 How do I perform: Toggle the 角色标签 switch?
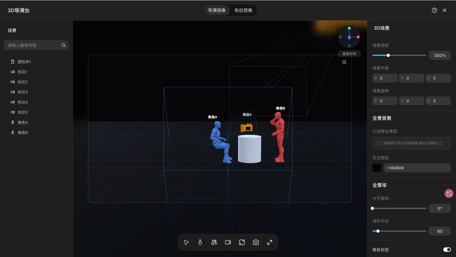click(x=447, y=249)
